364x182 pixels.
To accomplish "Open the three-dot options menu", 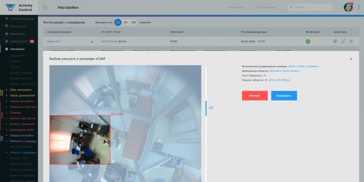I will tap(359, 7).
